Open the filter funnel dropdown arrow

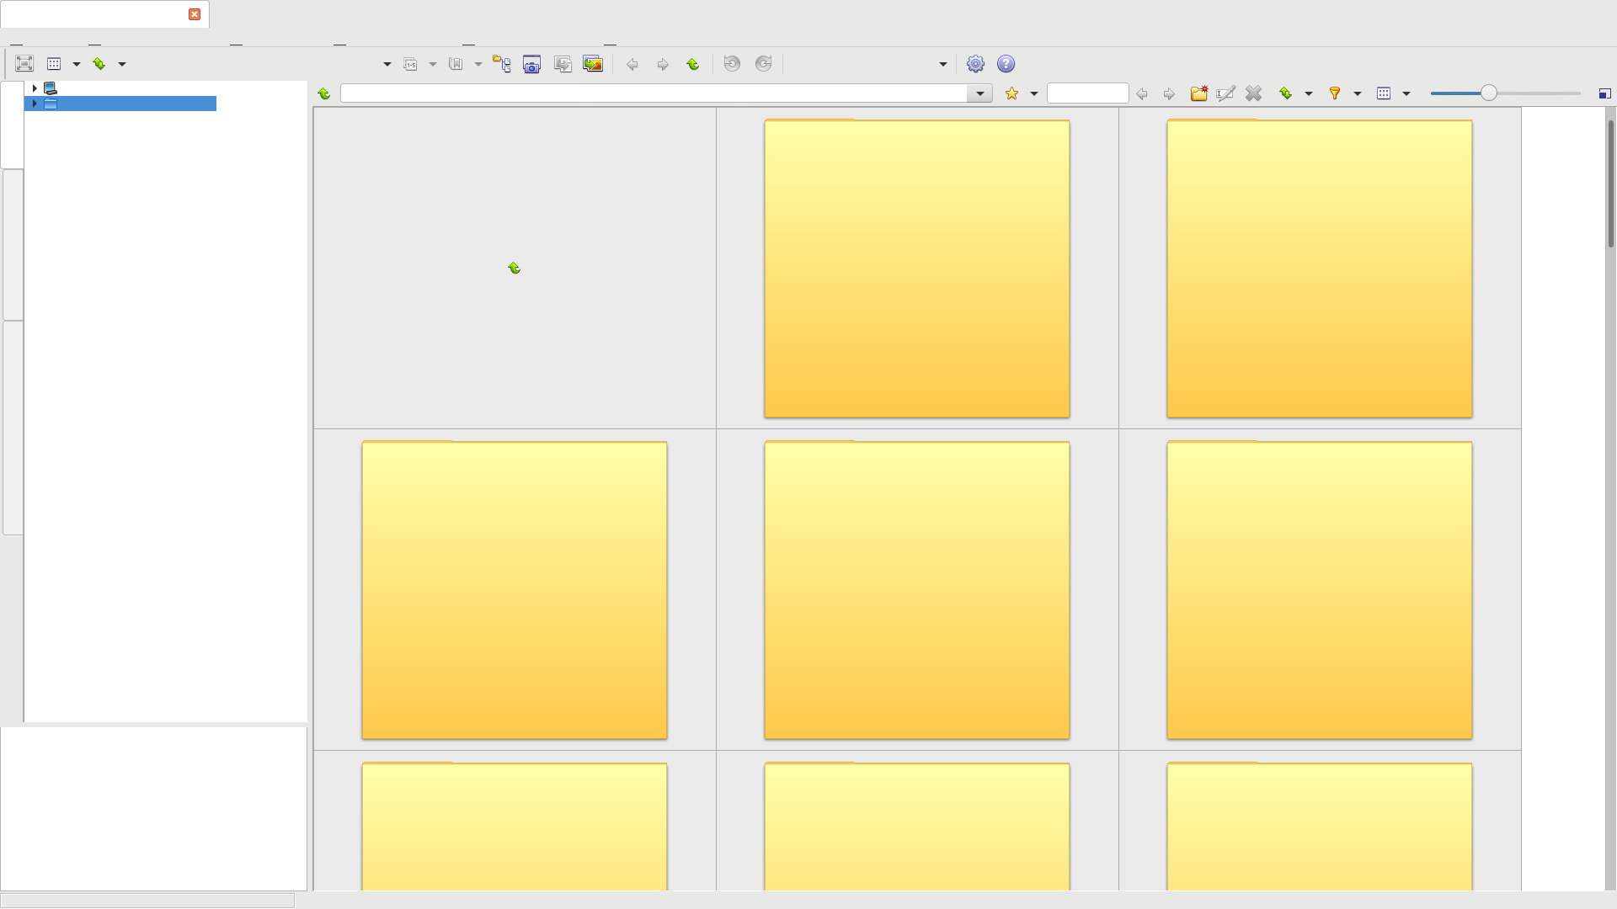1358,93
